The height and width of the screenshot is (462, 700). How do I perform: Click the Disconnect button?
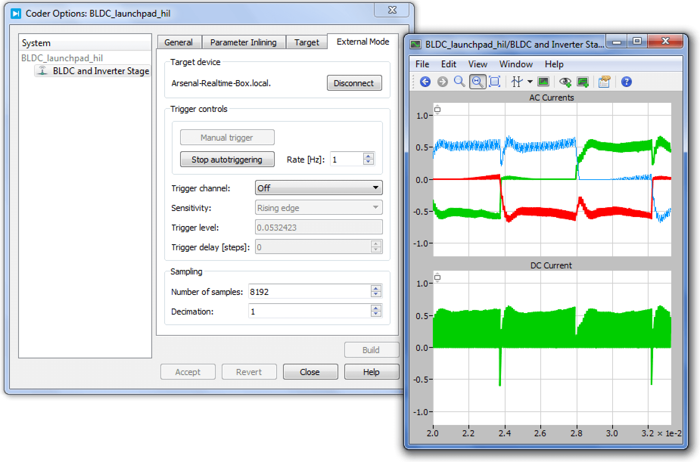point(354,83)
